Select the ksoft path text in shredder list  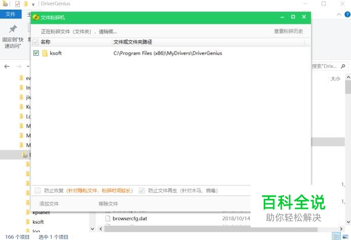point(168,53)
